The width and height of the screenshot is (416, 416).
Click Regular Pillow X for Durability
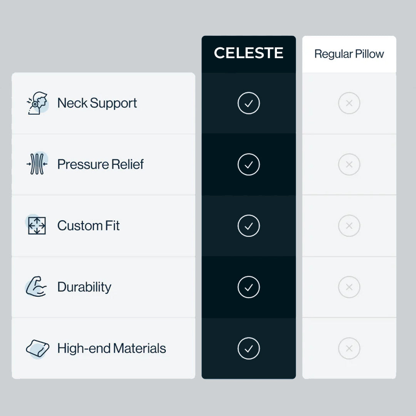coord(349,287)
